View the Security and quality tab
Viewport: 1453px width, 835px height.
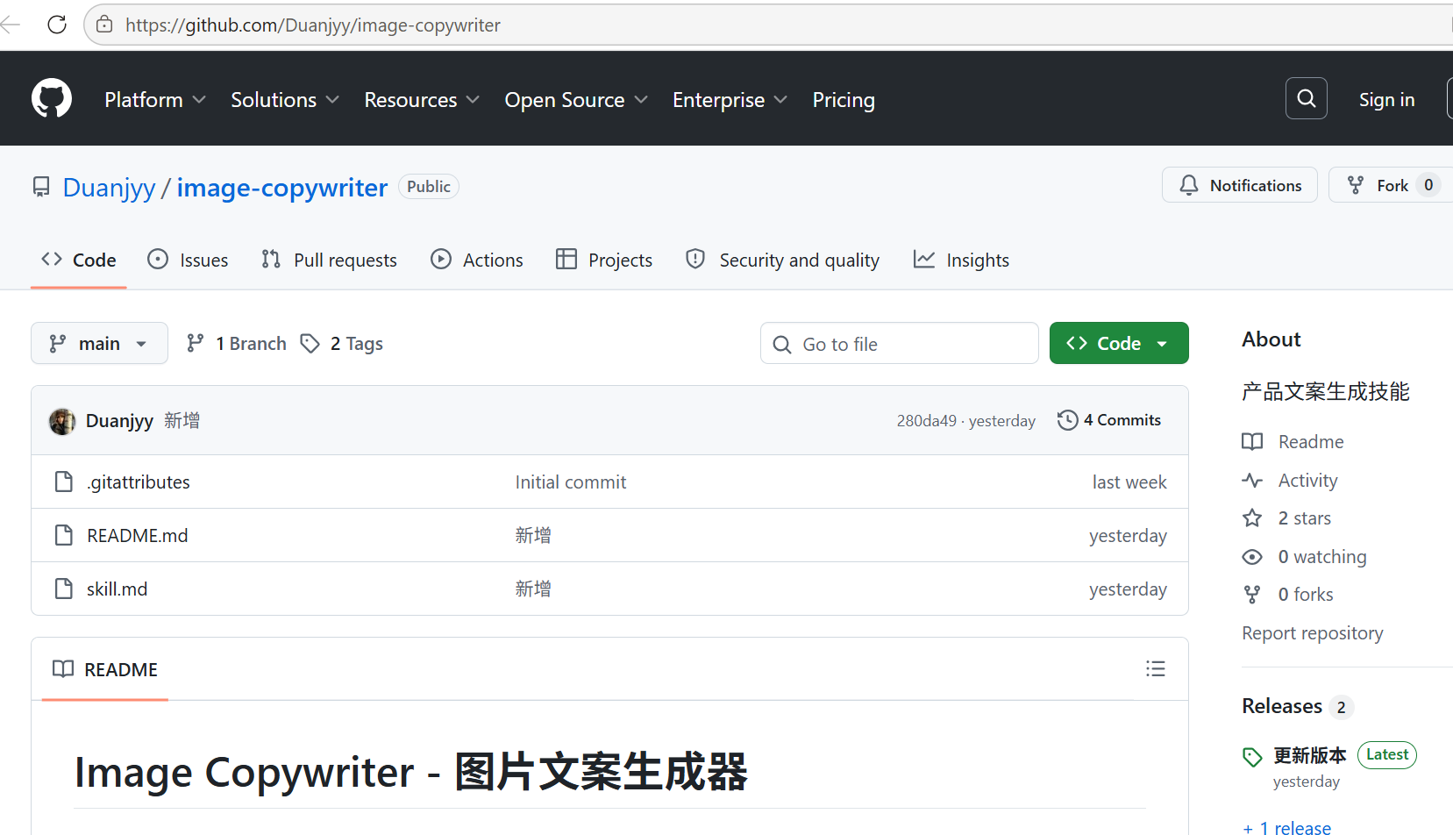tap(782, 260)
